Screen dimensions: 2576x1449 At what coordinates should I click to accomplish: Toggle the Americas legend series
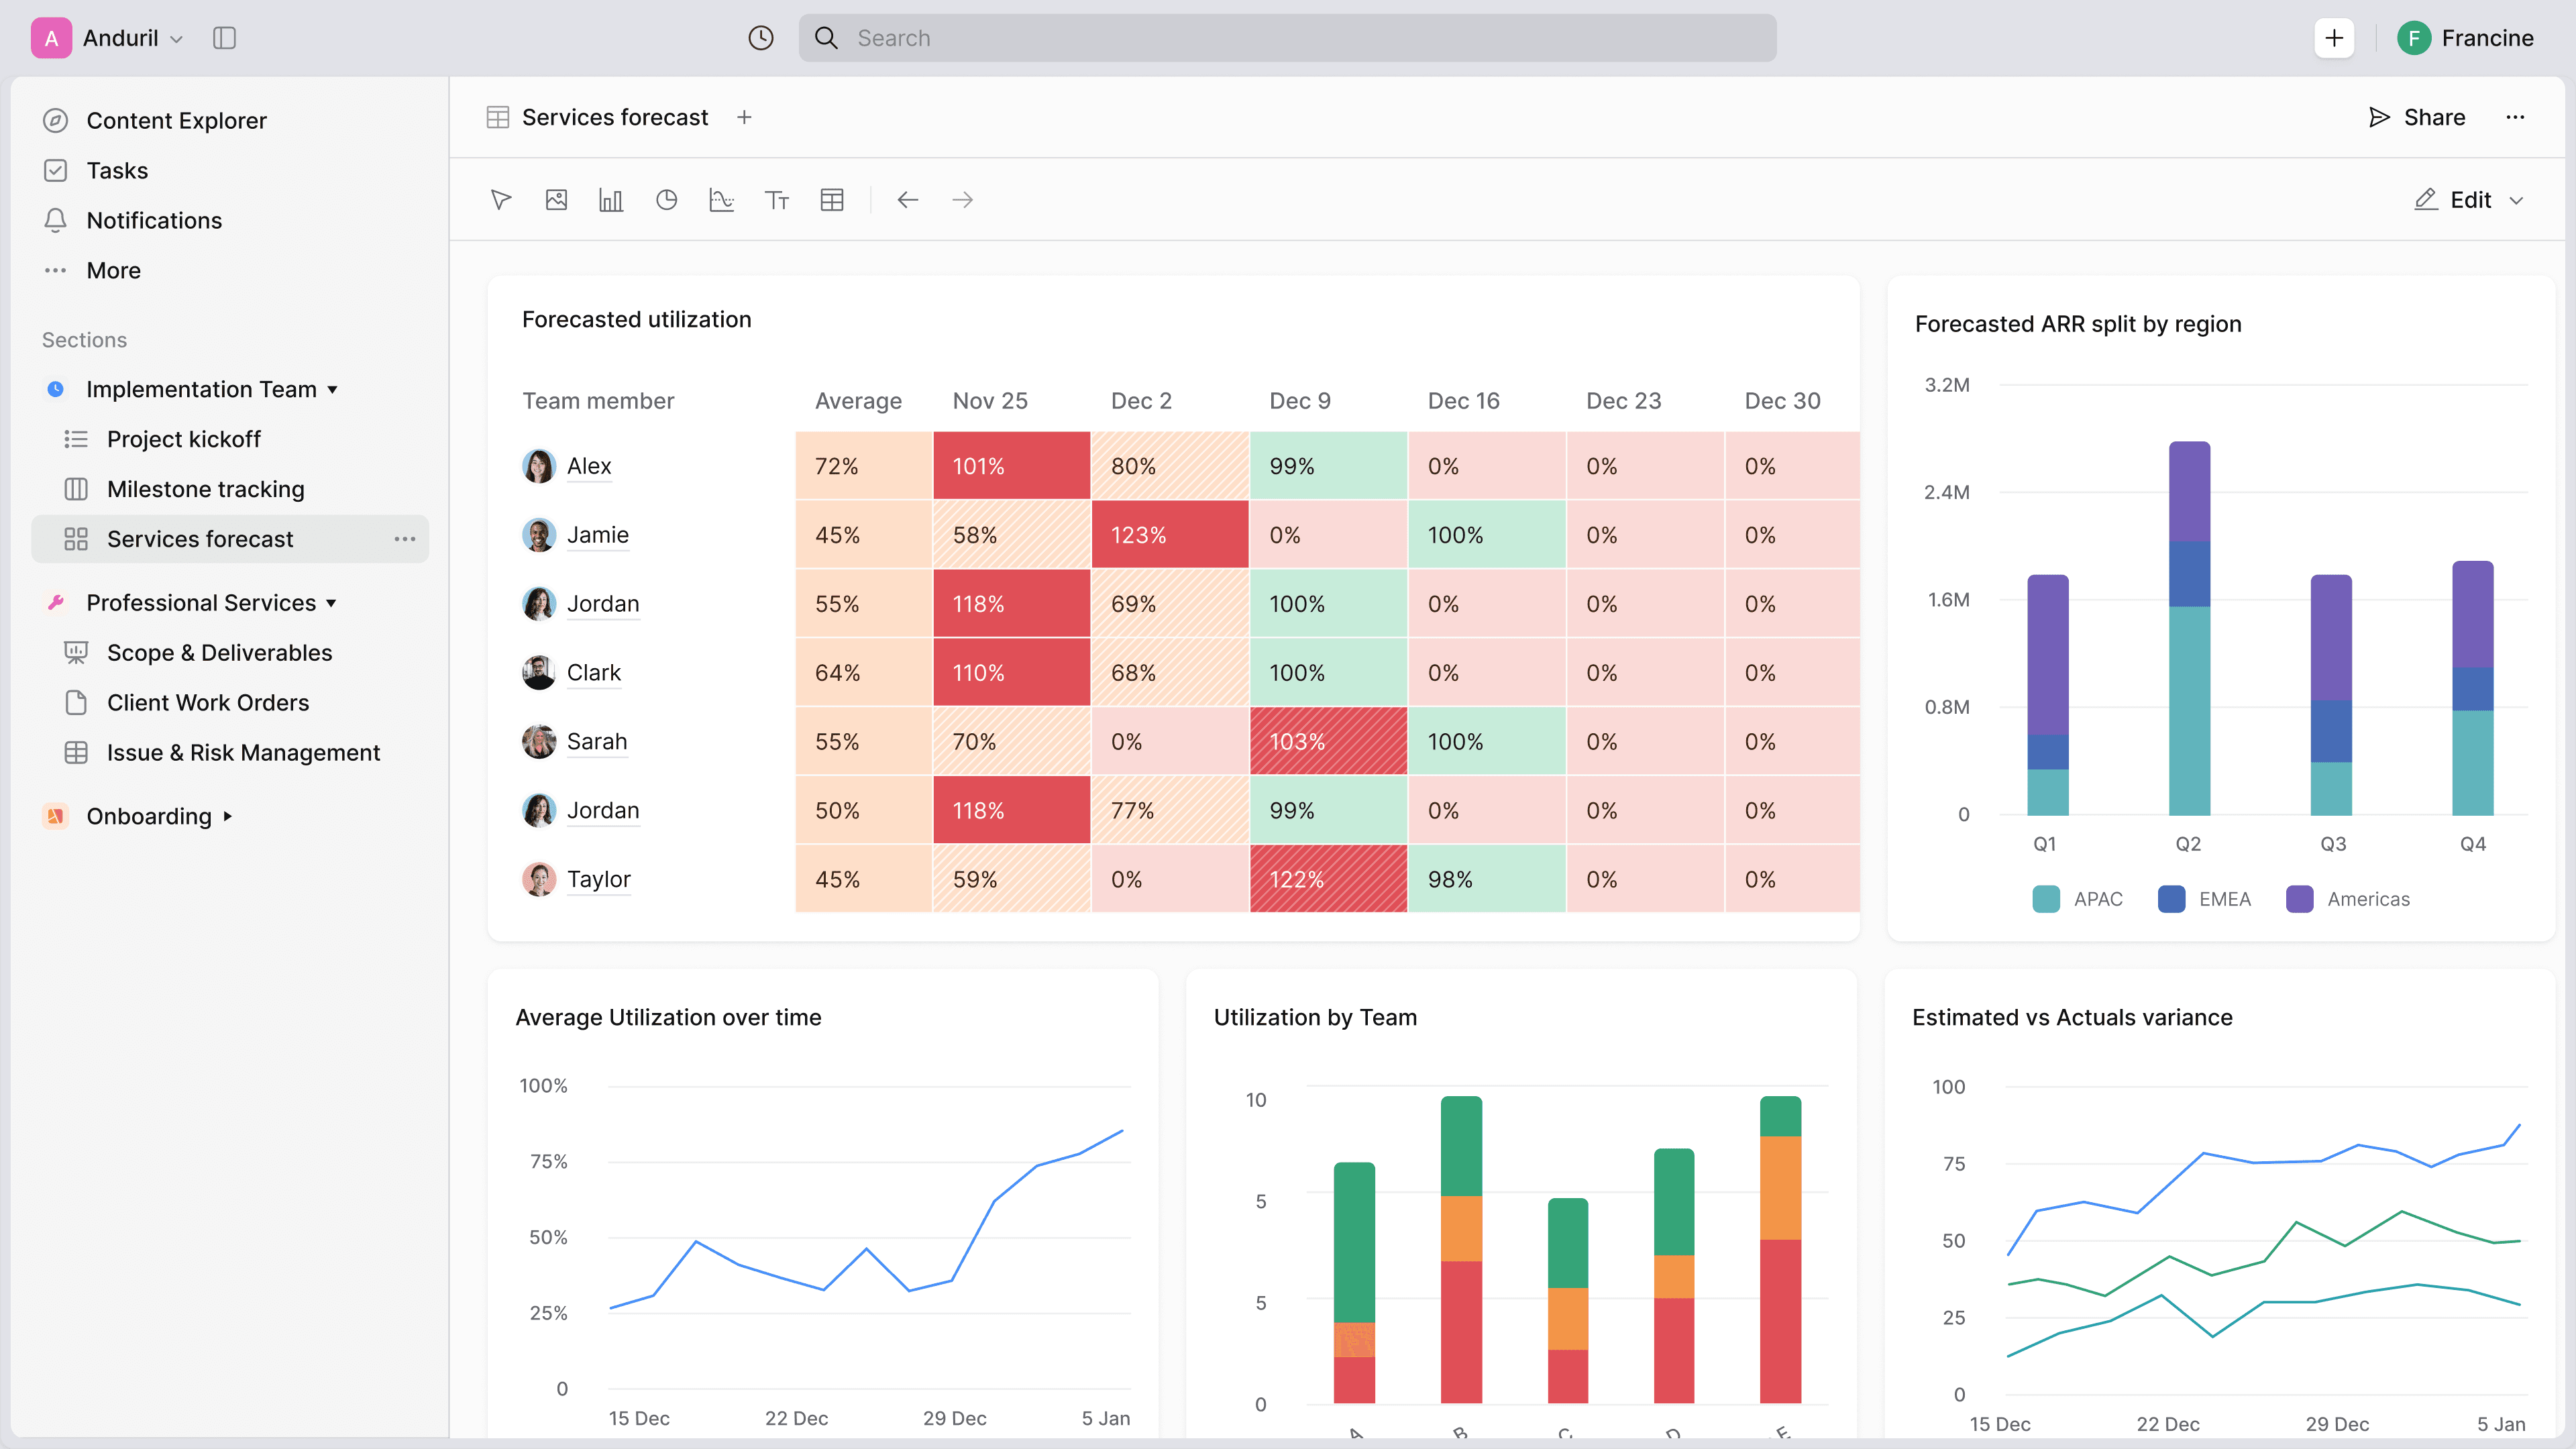coord(2367,899)
